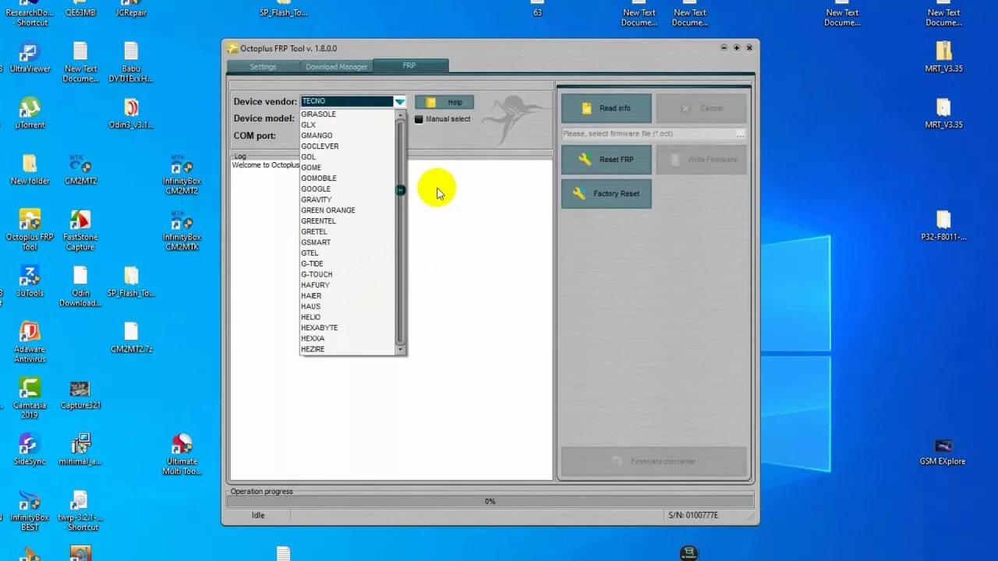The height and width of the screenshot is (561, 998).
Task: Click the firmware browse ellipsis button
Action: point(740,134)
